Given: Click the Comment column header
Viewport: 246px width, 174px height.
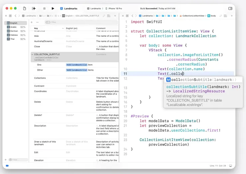Looking at the screenshot, I should click(101, 28).
